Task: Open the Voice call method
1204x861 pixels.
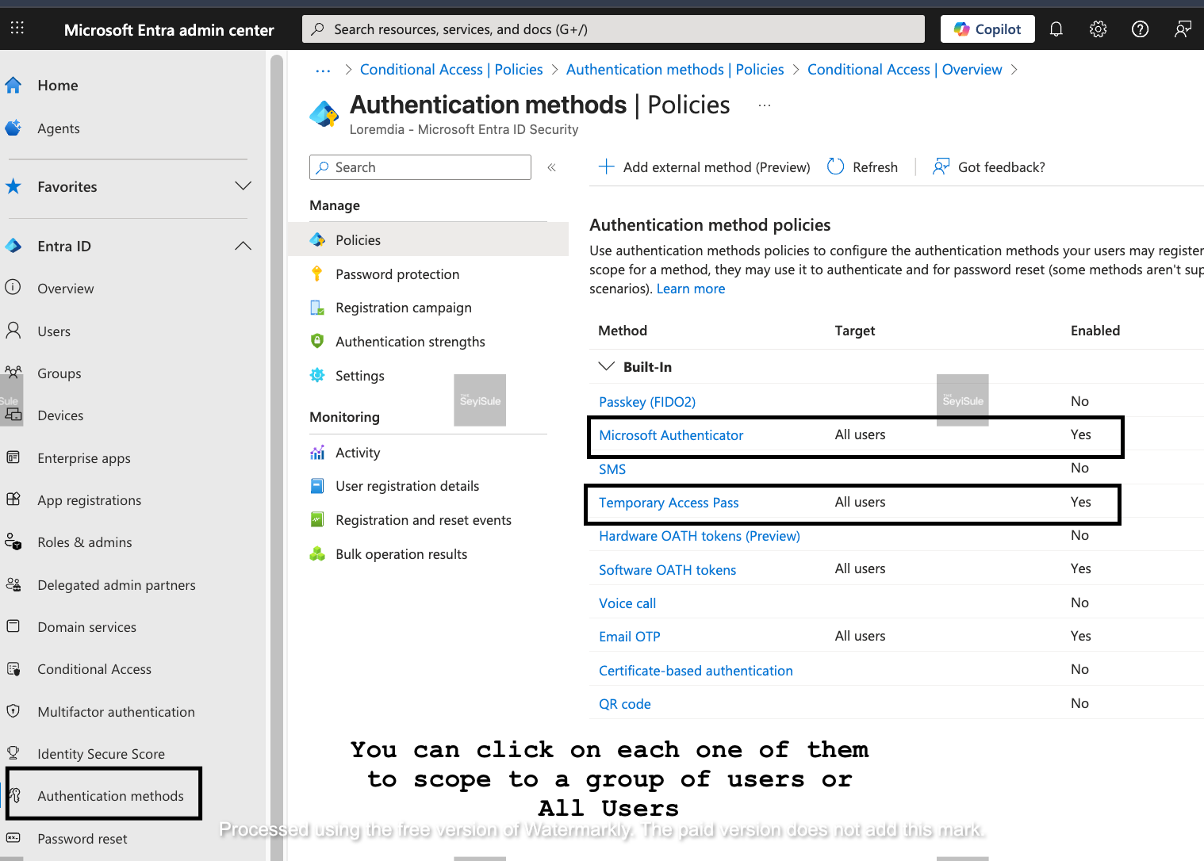Action: click(x=627, y=603)
